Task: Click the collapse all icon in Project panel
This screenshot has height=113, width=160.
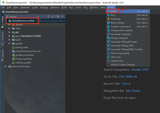Action: coord(53,16)
